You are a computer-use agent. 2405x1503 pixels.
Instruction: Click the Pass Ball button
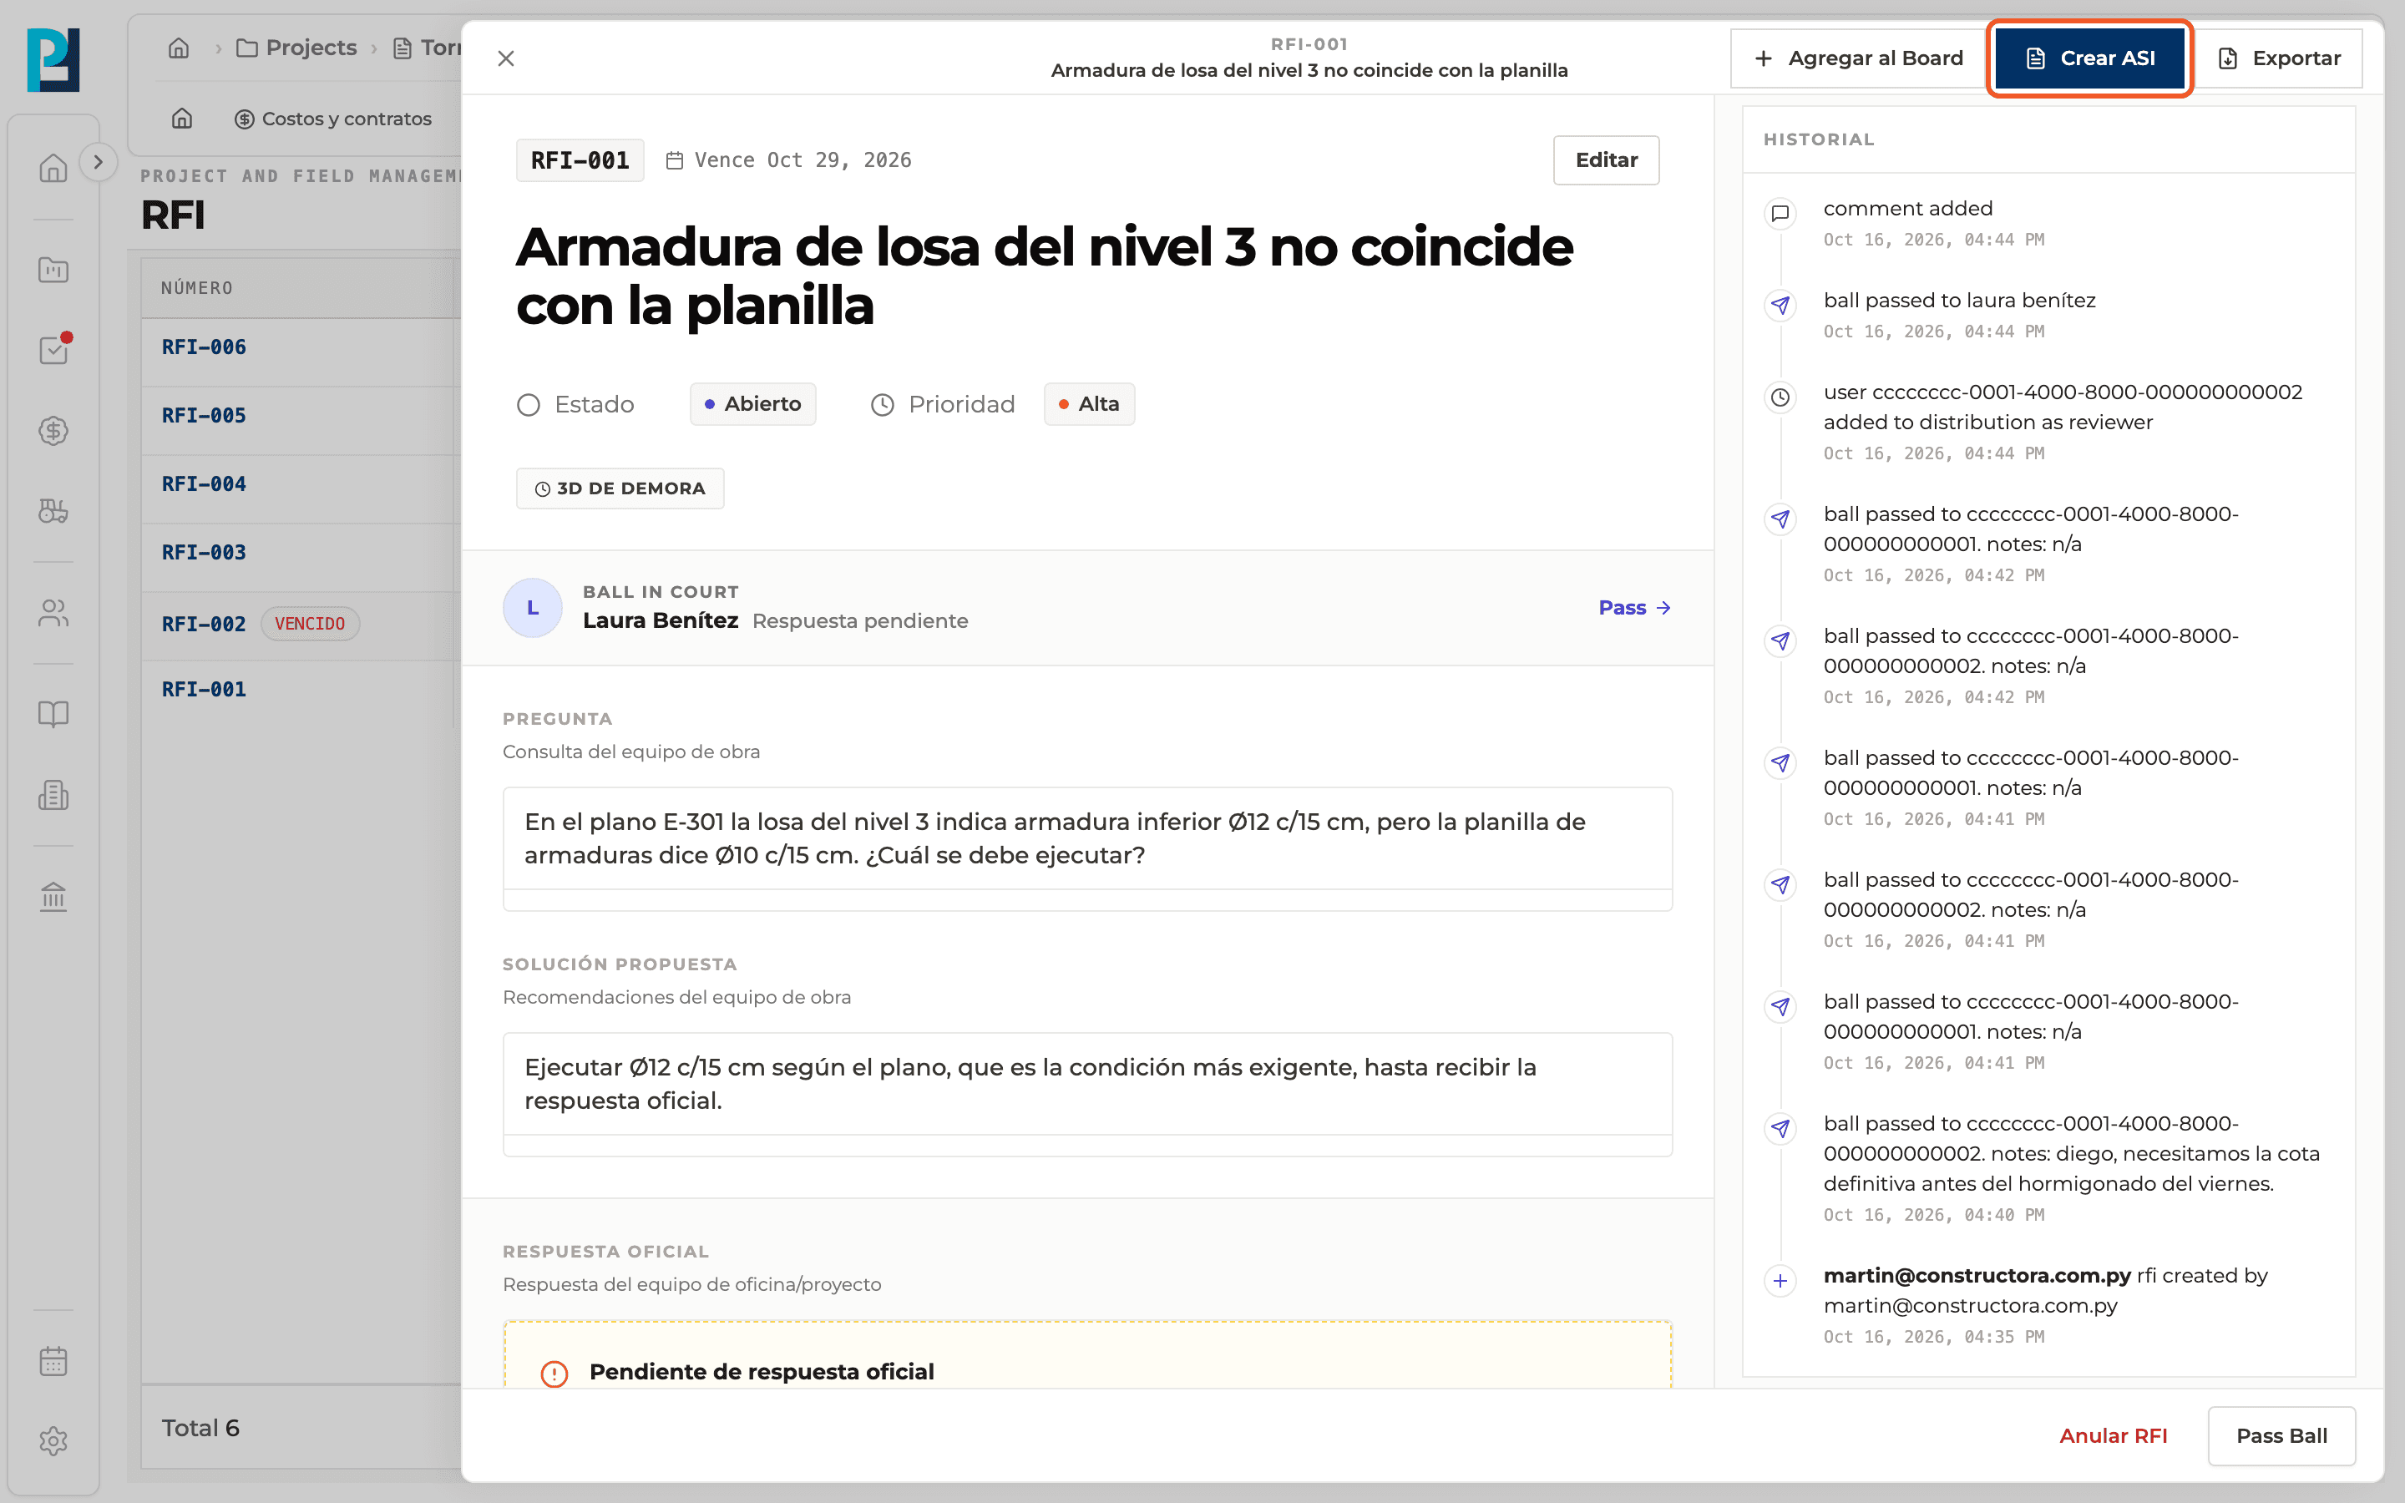[2281, 1435]
